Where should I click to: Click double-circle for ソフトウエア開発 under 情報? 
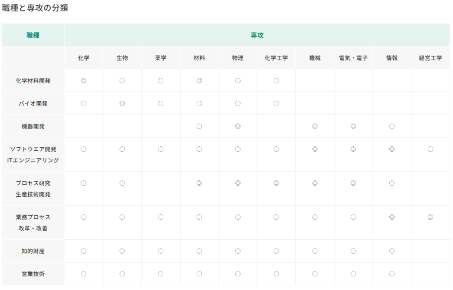click(392, 149)
